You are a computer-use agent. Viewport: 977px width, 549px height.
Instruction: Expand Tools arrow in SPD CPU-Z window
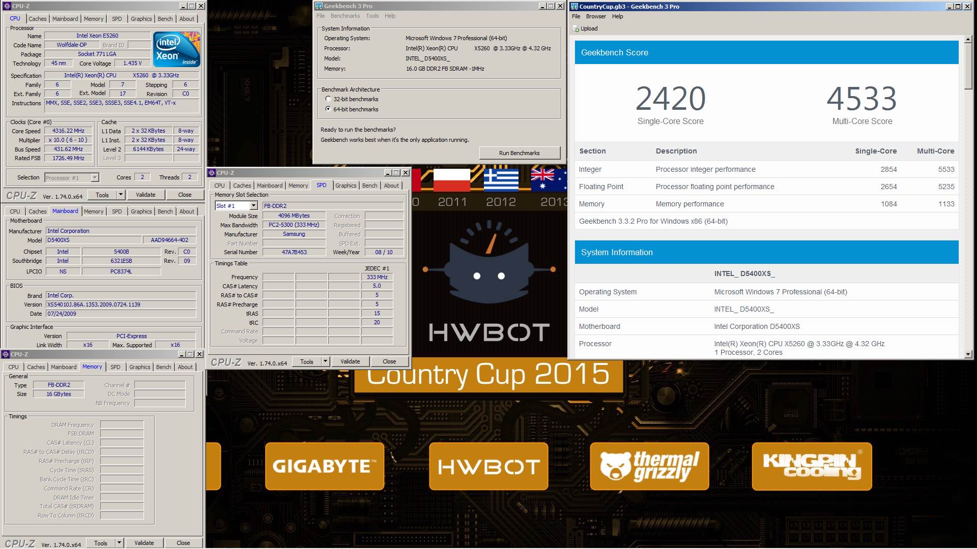coord(325,361)
